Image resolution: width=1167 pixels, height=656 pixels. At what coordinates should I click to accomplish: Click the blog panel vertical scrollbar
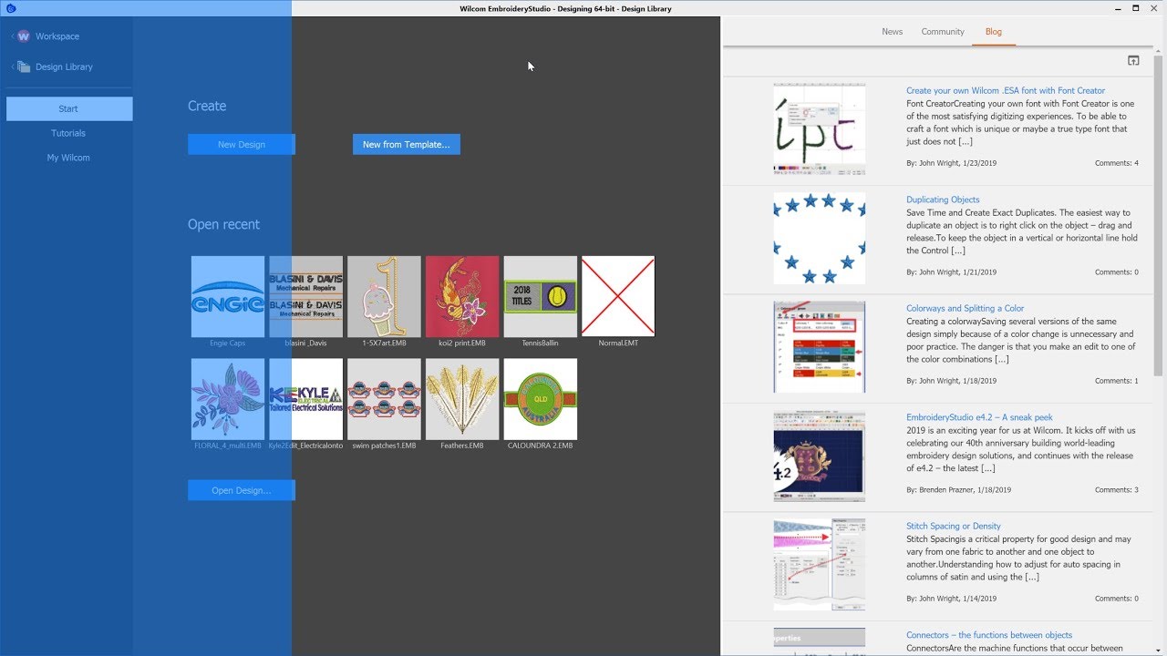[1160, 214]
